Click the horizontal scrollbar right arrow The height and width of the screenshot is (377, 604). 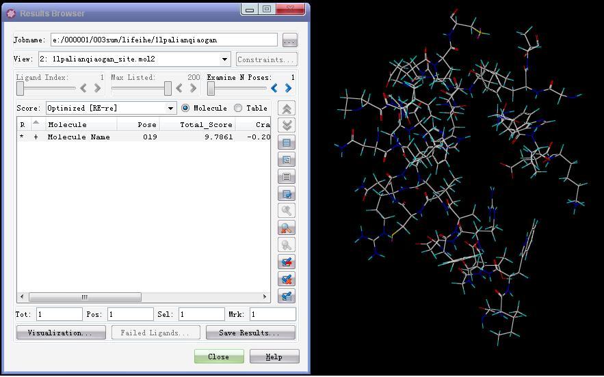click(265, 297)
